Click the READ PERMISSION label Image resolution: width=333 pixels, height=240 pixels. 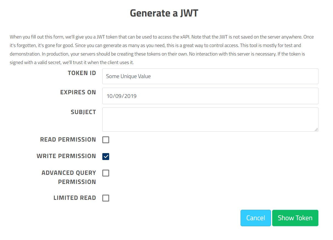click(x=68, y=140)
